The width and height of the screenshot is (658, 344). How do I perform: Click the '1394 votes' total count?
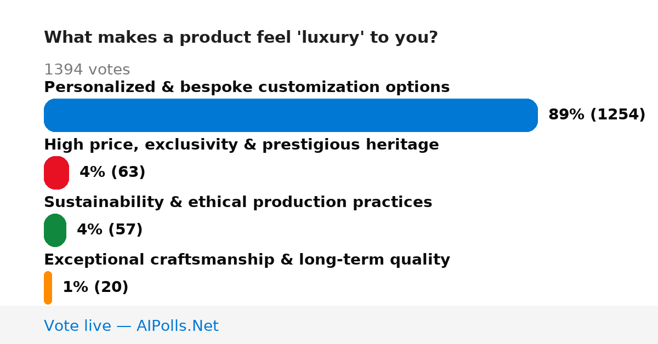[x=87, y=70]
